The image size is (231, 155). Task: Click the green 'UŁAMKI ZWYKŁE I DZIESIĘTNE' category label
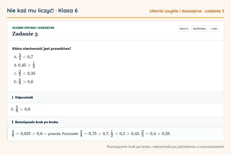point(33,28)
